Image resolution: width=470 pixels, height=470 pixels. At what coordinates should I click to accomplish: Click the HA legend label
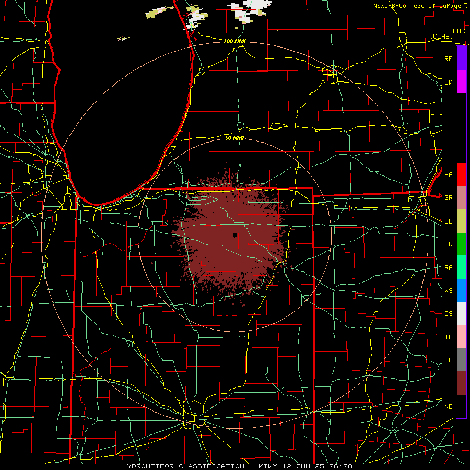coord(448,174)
